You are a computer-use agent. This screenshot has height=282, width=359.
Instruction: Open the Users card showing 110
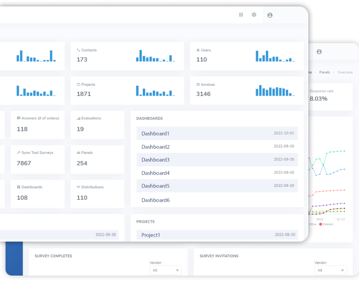(x=247, y=56)
